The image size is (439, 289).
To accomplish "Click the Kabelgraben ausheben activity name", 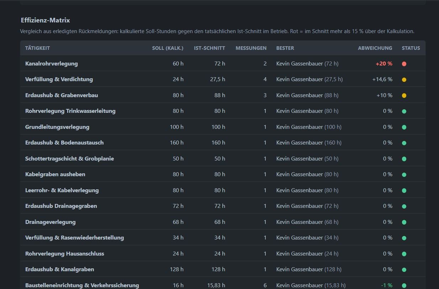I will [x=55, y=174].
